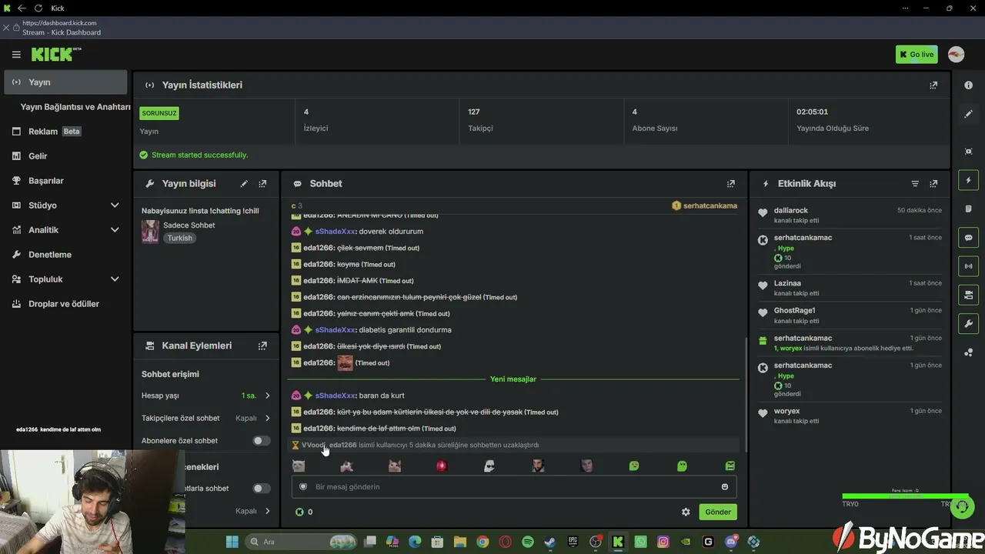Reload the page from the title bar
Screen dimensions: 985x554
(x=38, y=8)
